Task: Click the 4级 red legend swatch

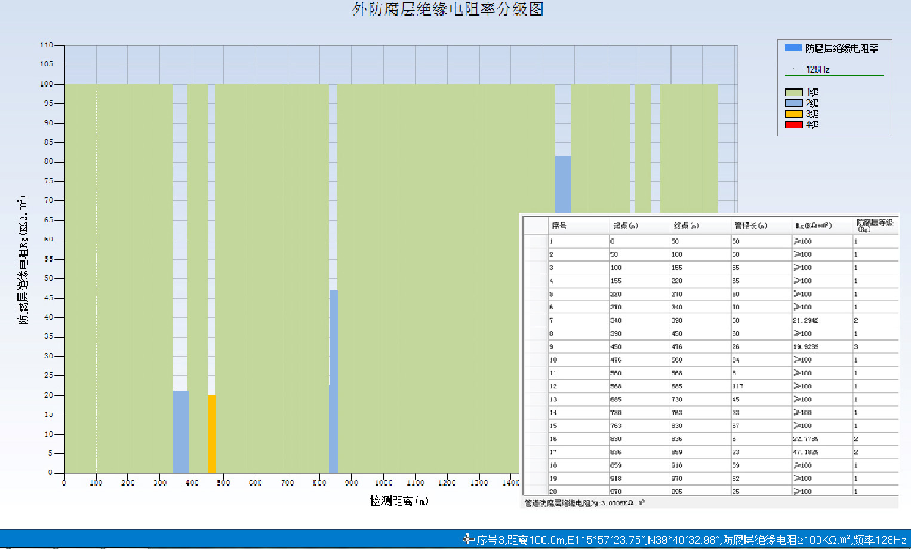Action: (x=793, y=125)
